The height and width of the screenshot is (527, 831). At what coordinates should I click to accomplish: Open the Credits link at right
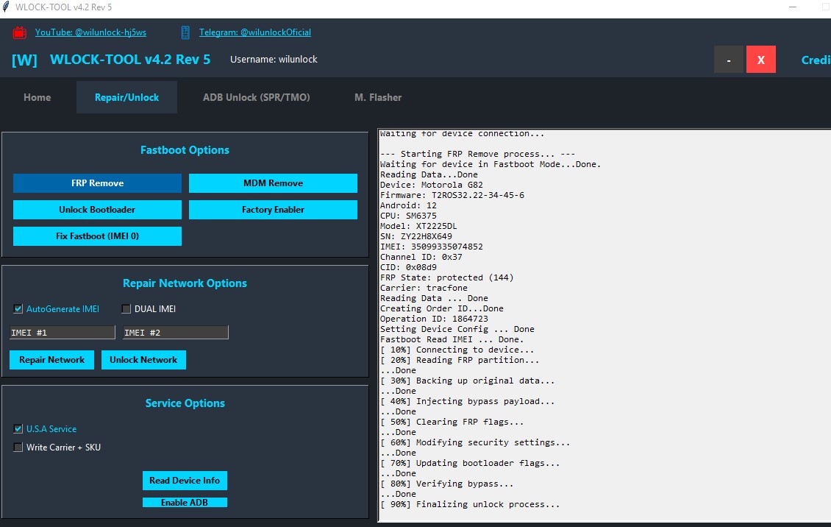[816, 60]
